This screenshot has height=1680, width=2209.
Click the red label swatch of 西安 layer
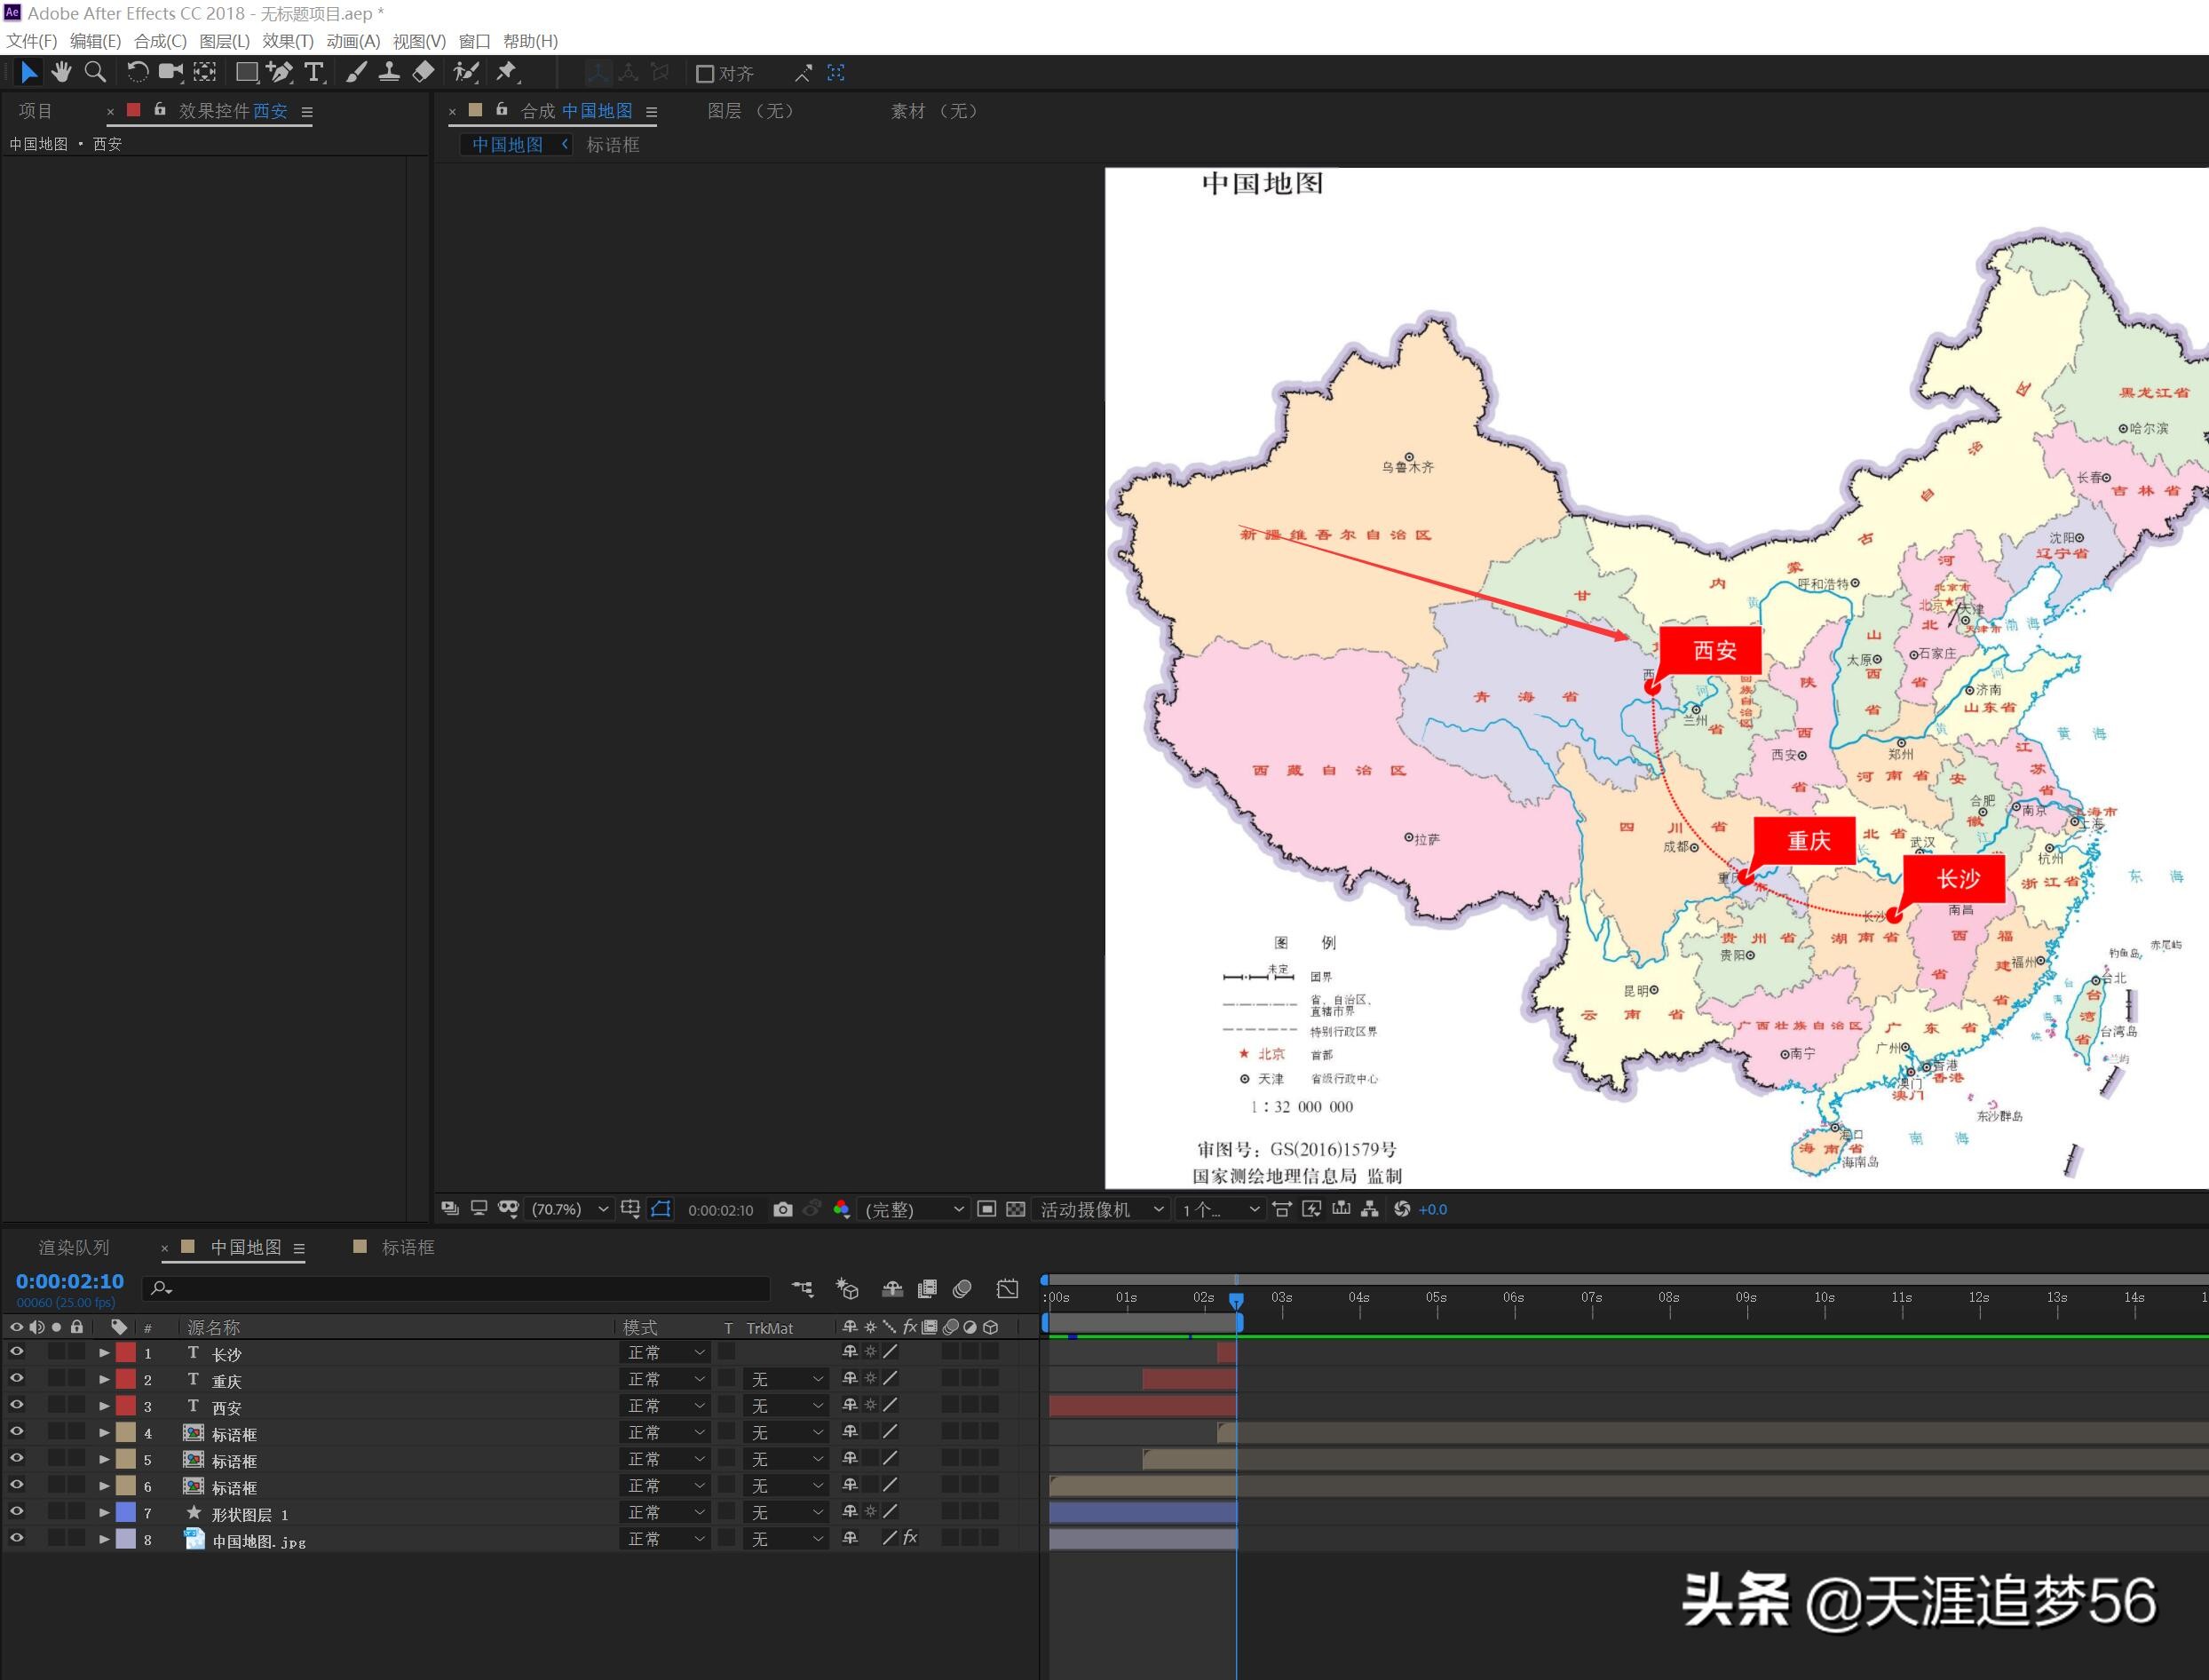pyautogui.click(x=126, y=1406)
